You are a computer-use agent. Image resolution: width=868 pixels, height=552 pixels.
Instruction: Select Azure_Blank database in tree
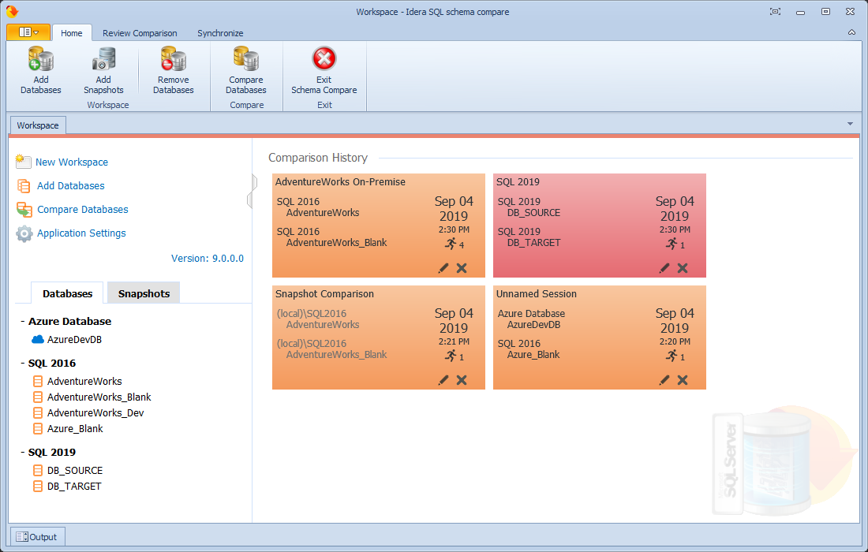pyautogui.click(x=75, y=429)
